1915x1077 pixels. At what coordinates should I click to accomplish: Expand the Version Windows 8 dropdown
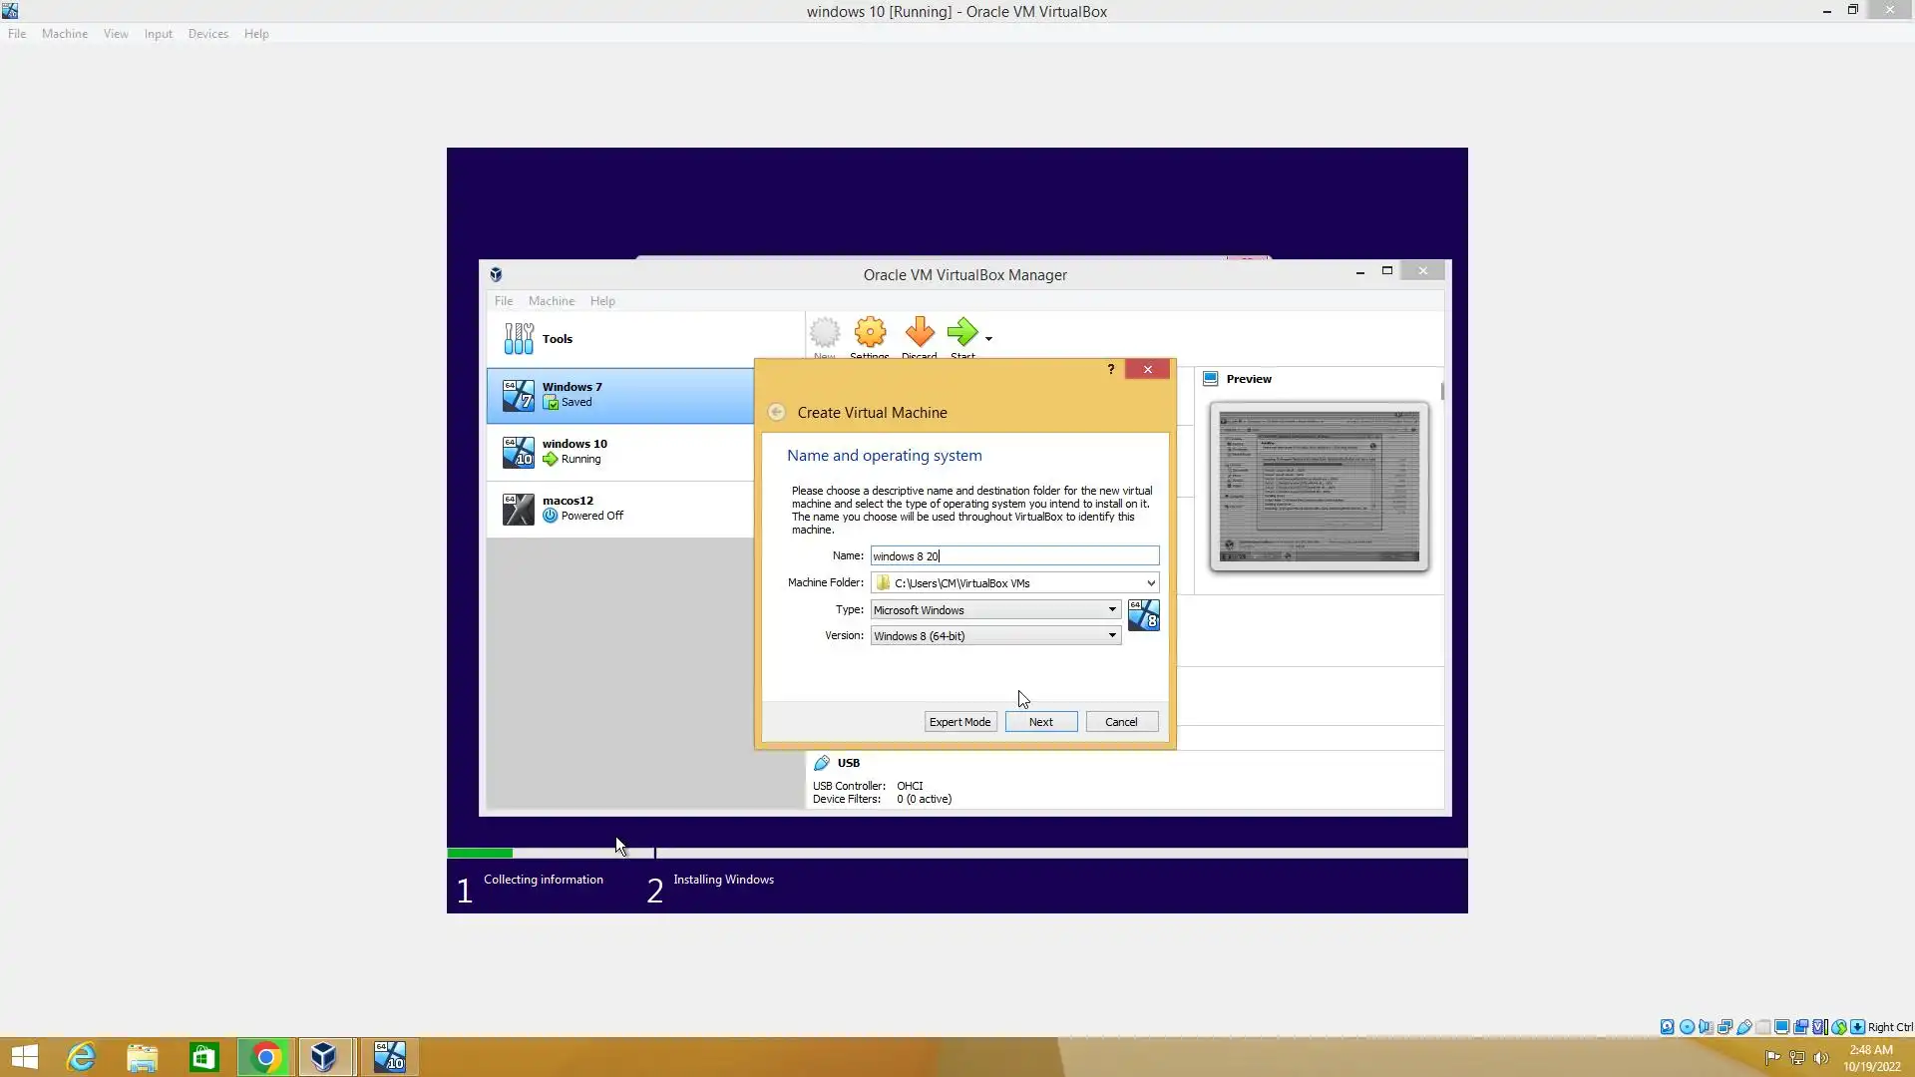click(x=1111, y=635)
